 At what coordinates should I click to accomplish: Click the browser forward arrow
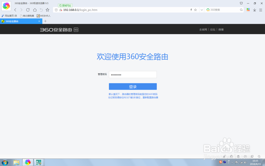21,10
